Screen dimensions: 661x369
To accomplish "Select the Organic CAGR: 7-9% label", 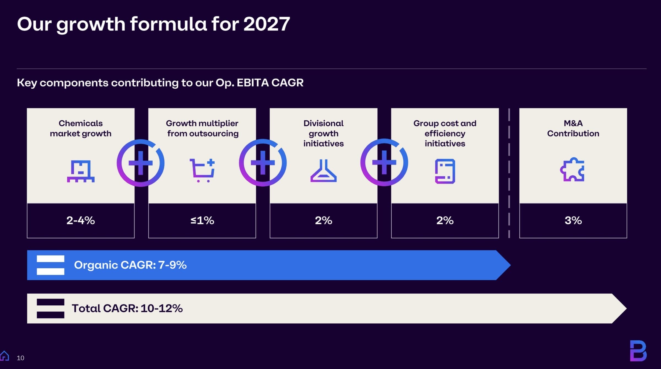I will click(130, 265).
